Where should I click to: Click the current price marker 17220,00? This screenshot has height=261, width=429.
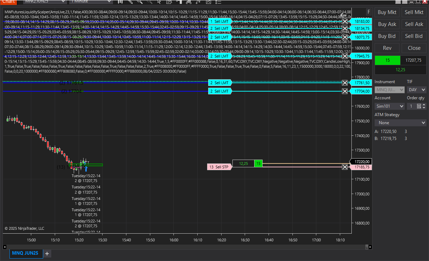[x=361, y=162]
